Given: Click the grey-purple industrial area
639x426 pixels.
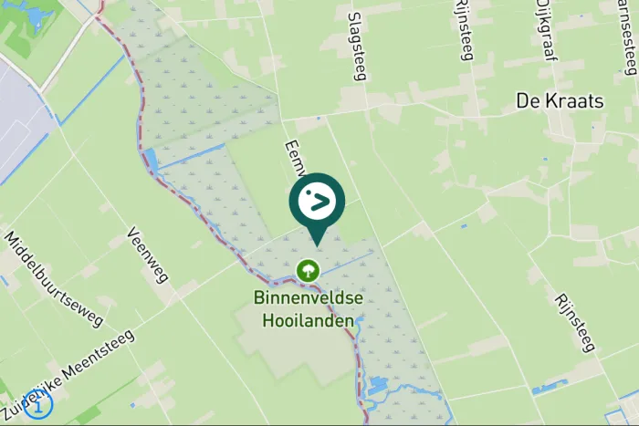Looking at the screenshot, I should [x=21, y=120].
